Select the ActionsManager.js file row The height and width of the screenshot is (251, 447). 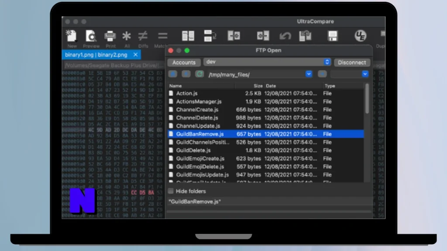click(x=266, y=102)
